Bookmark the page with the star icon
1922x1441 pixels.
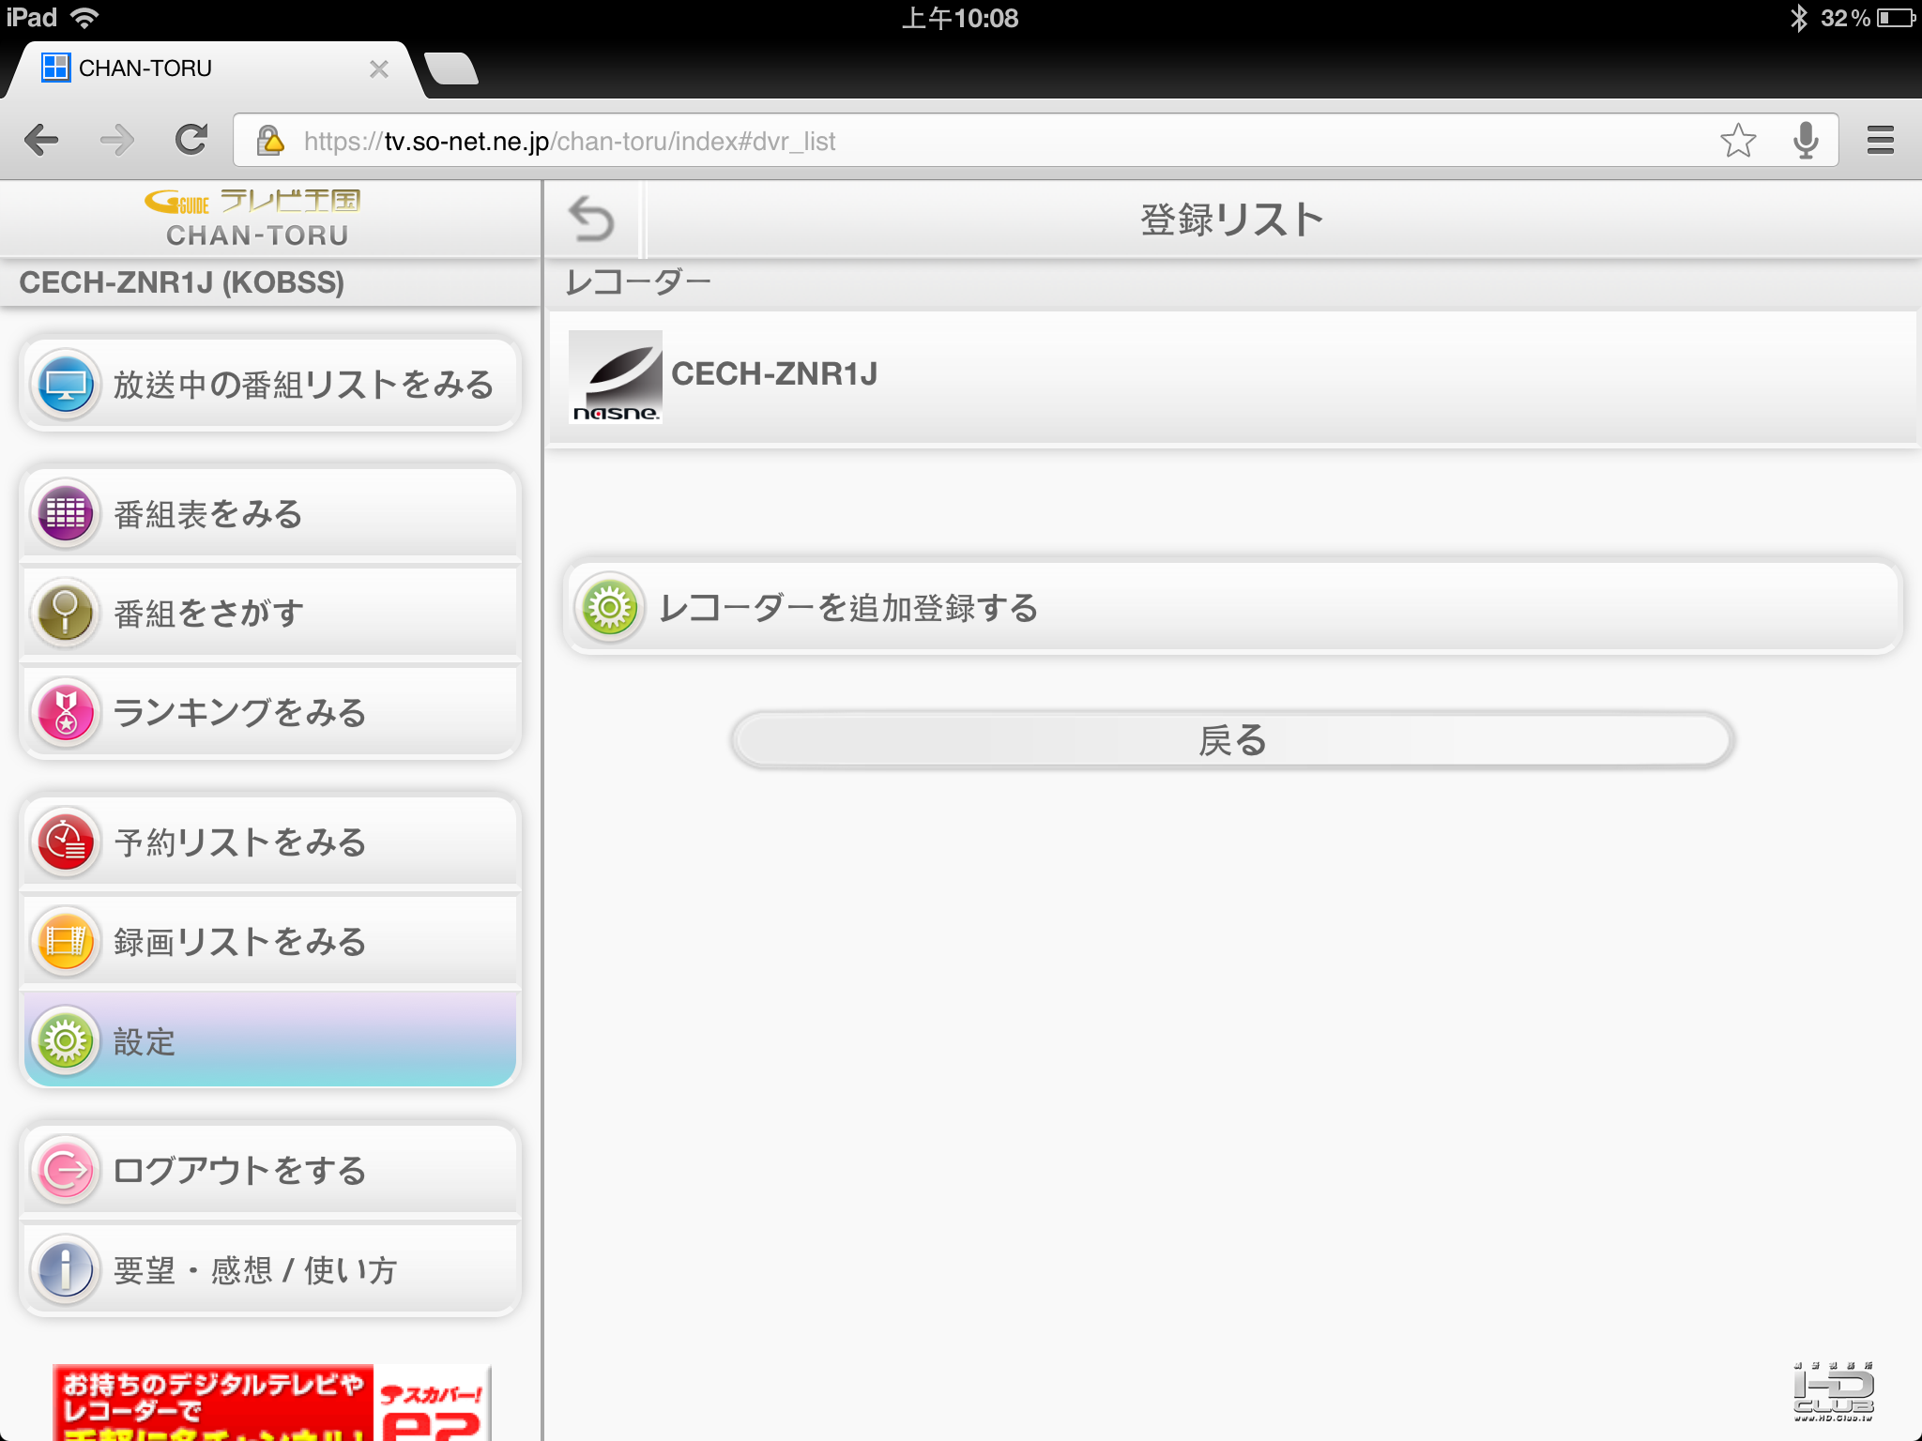tap(1738, 141)
